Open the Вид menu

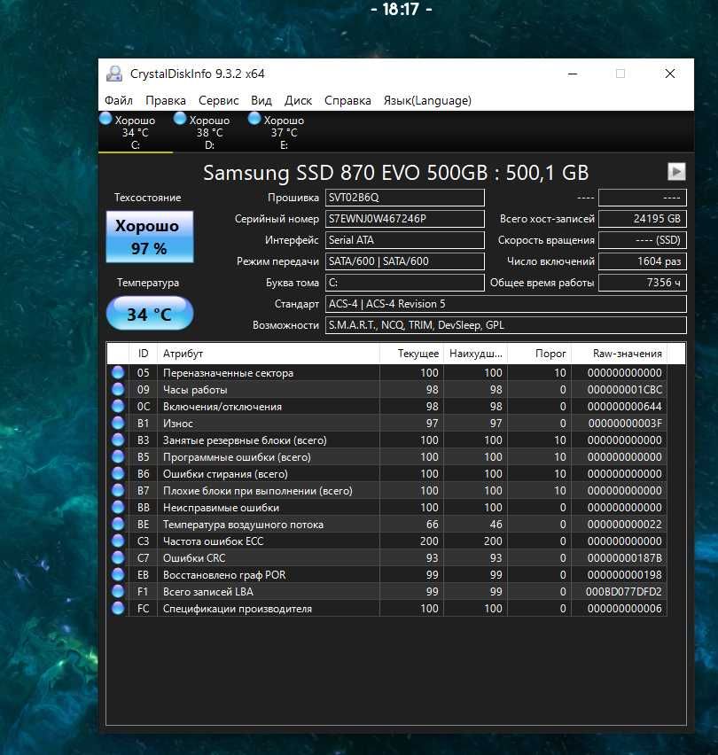(x=261, y=100)
